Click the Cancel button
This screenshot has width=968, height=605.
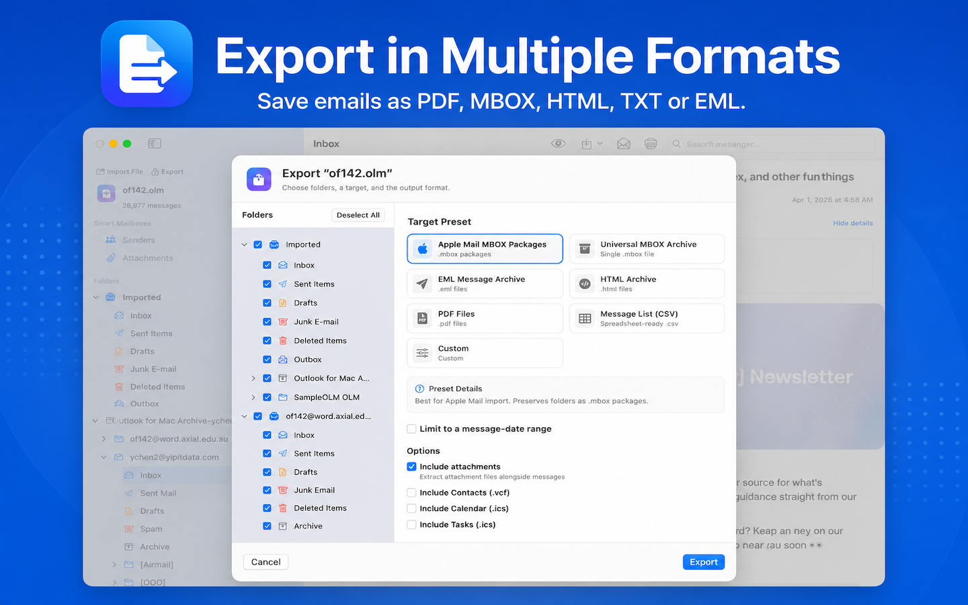(266, 562)
